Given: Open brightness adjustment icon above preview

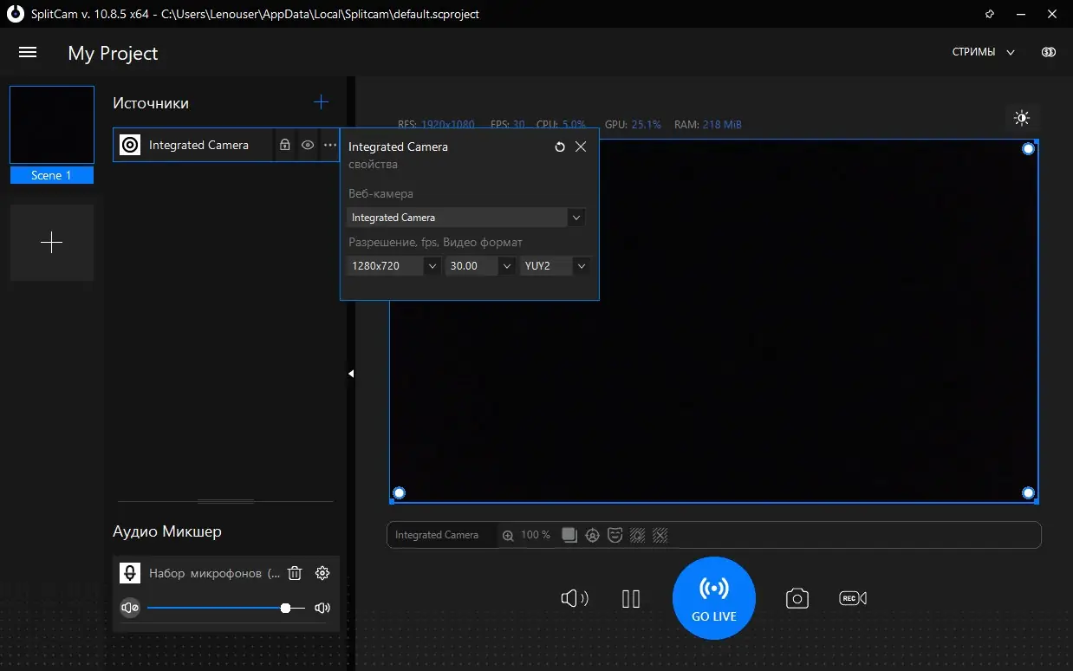Looking at the screenshot, I should (1022, 118).
